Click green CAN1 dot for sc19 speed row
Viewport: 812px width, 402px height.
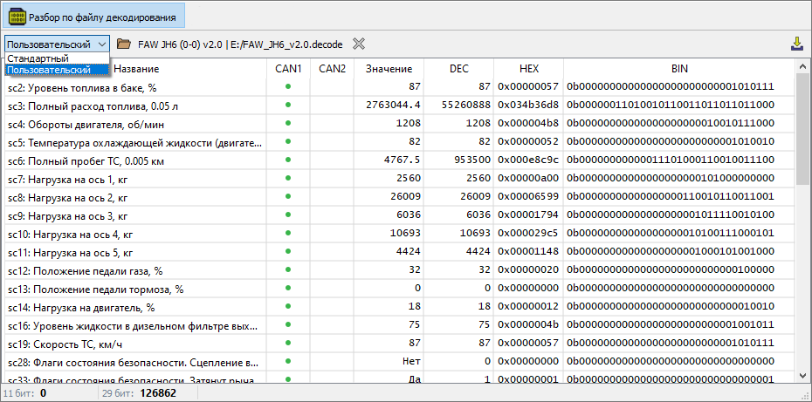tap(288, 343)
